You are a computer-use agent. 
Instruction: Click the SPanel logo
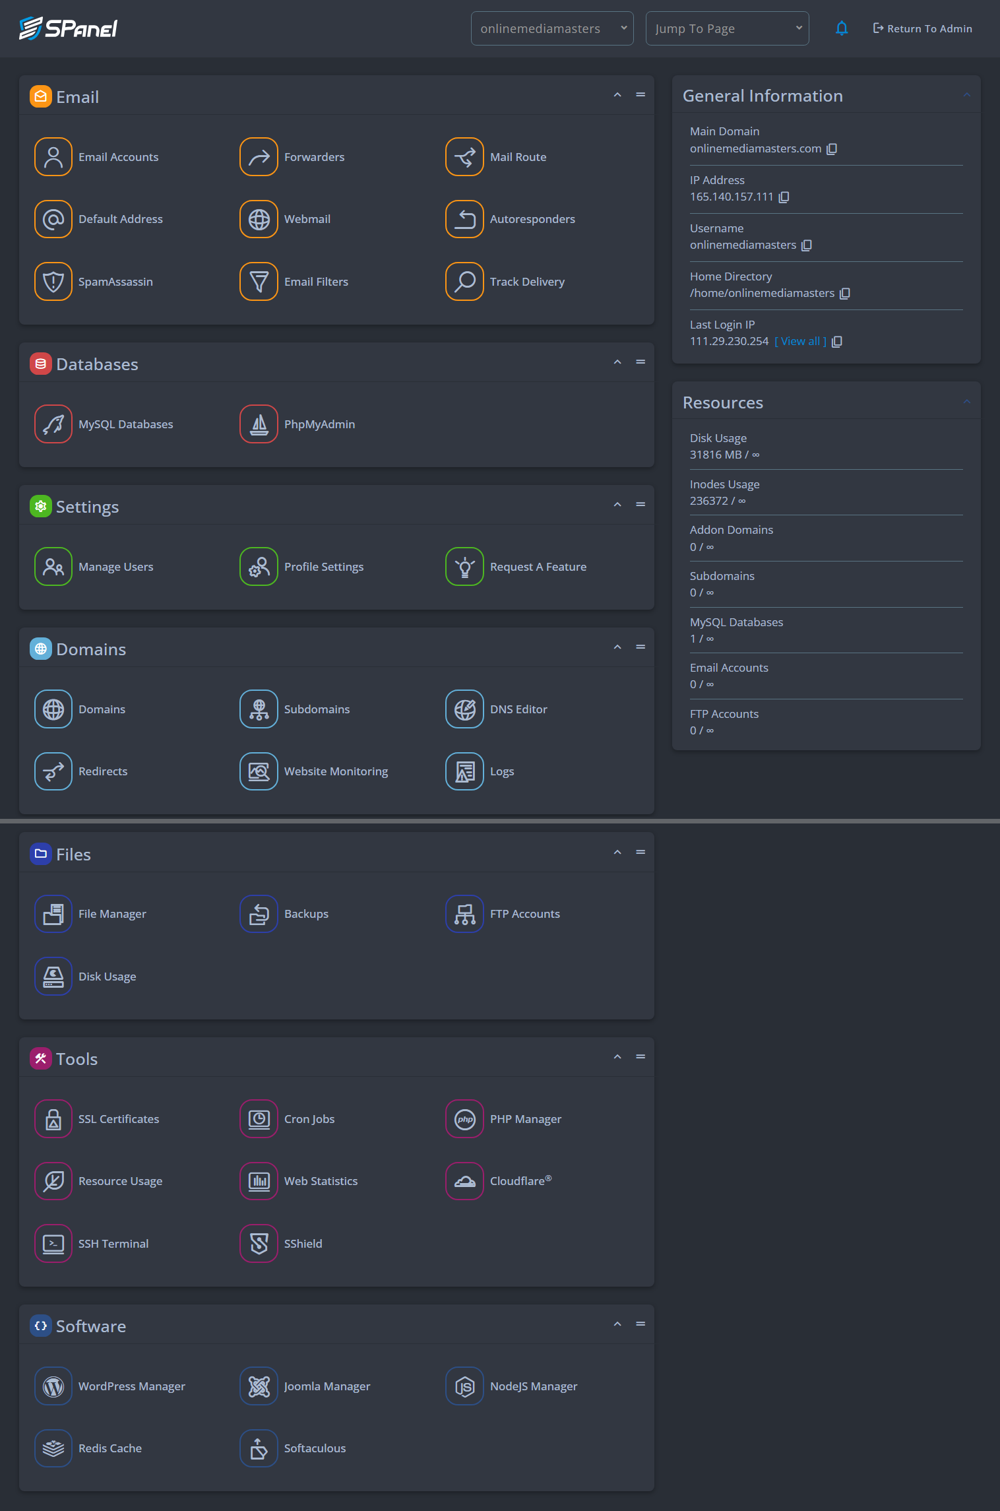[69, 28]
